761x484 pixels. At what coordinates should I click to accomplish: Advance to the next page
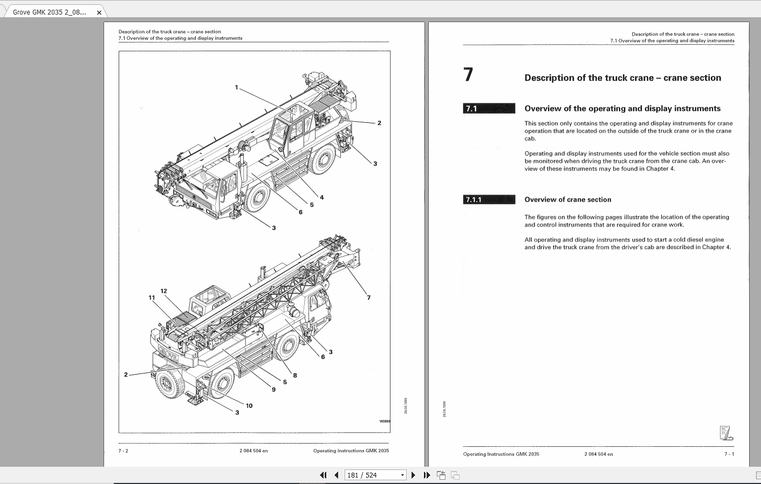pos(413,475)
